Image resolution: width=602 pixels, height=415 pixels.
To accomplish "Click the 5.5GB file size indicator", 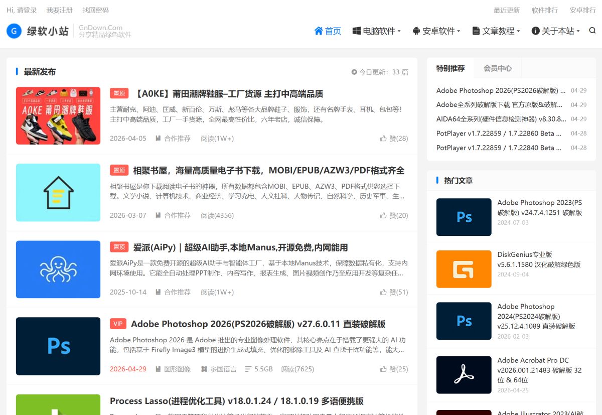I will 259,369.
